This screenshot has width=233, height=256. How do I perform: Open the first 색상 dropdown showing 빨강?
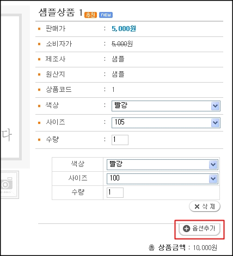click(x=166, y=106)
